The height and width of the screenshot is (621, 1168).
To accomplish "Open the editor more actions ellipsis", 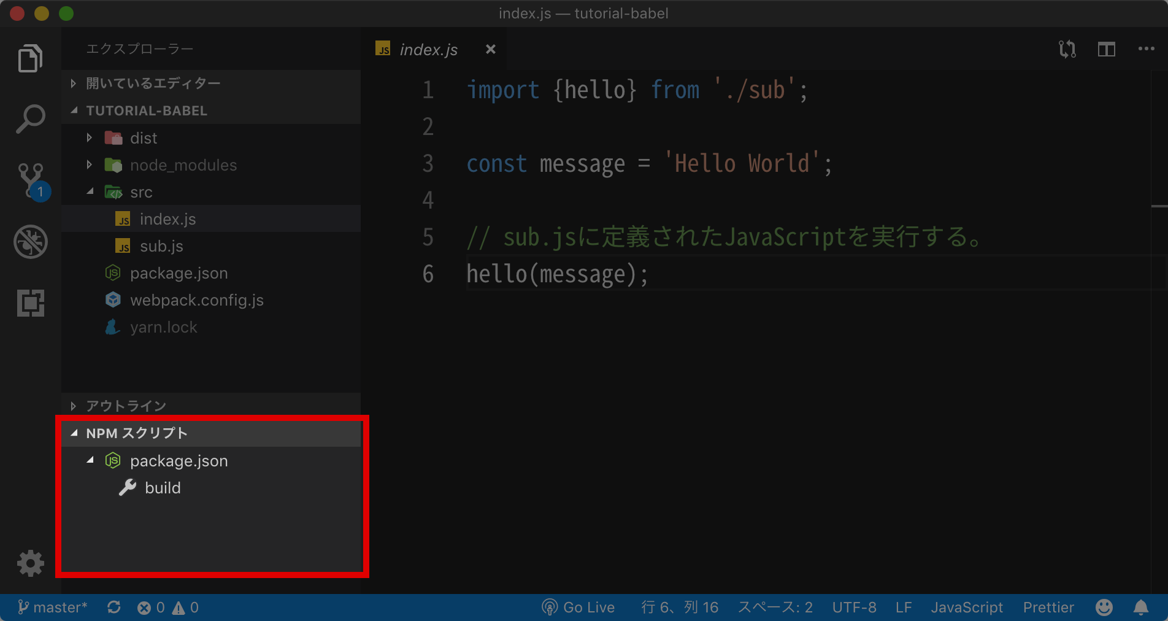I will point(1146,49).
